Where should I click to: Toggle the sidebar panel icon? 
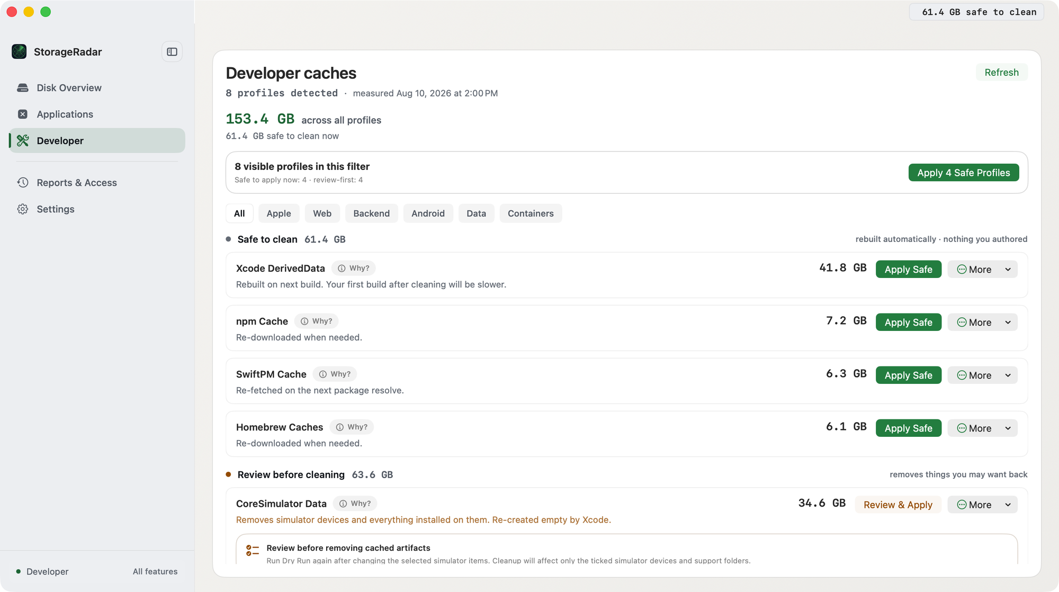[172, 52]
